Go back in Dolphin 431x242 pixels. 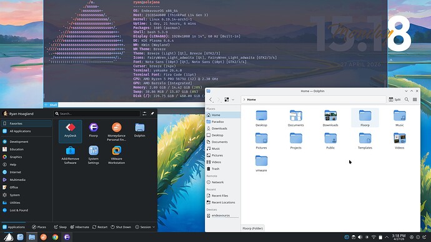click(x=211, y=100)
